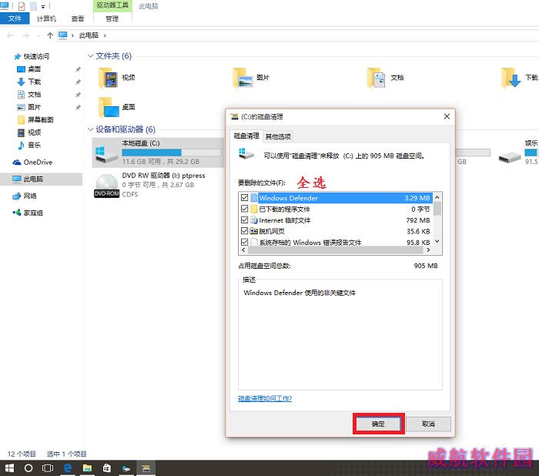Open the 查看 ribbon tab
This screenshot has height=476, width=539.
pyautogui.click(x=78, y=18)
